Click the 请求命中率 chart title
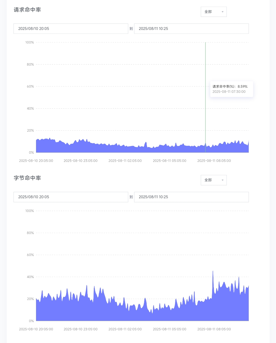 tap(27, 10)
